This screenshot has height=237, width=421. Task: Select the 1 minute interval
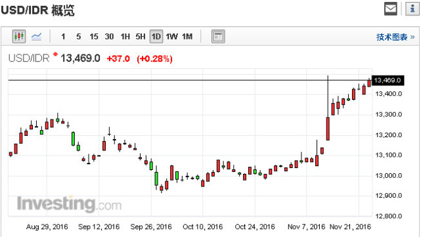click(63, 37)
